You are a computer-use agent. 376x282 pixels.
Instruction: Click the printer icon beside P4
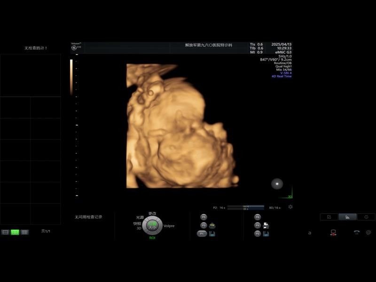(x=266, y=226)
